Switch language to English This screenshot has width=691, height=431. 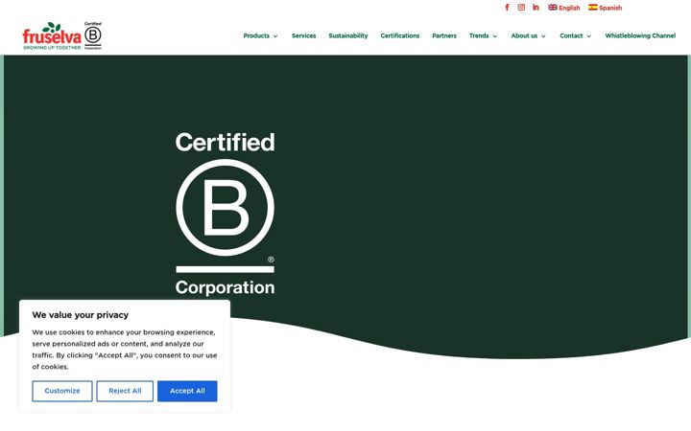569,8
